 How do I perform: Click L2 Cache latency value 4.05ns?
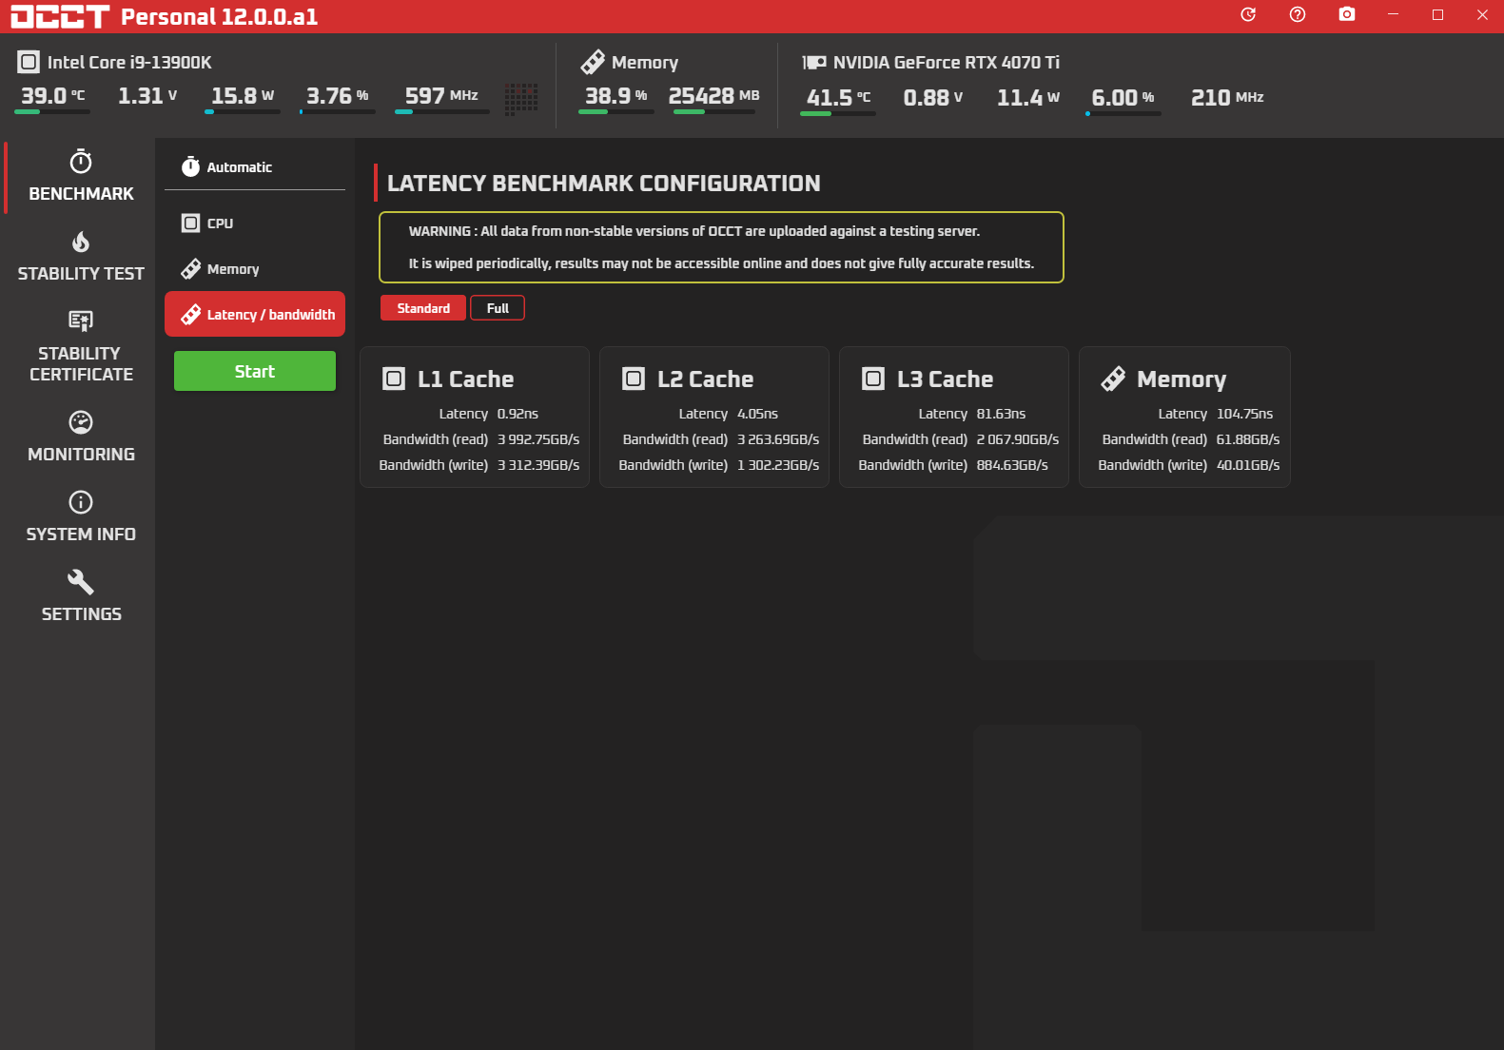(x=757, y=414)
